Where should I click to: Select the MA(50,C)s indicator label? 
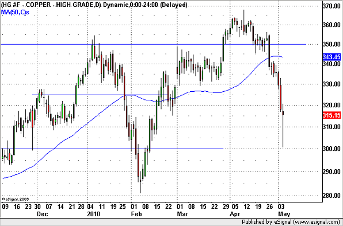[15, 13]
